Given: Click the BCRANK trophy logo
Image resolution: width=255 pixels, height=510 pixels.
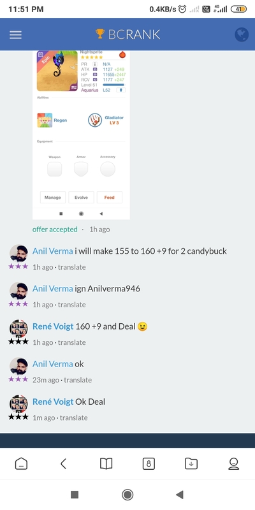Looking at the screenshot, I should [127, 34].
